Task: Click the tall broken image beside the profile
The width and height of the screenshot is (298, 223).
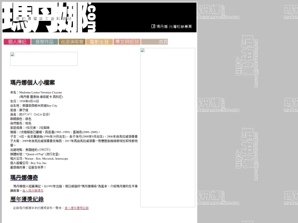Action: tap(168, 128)
